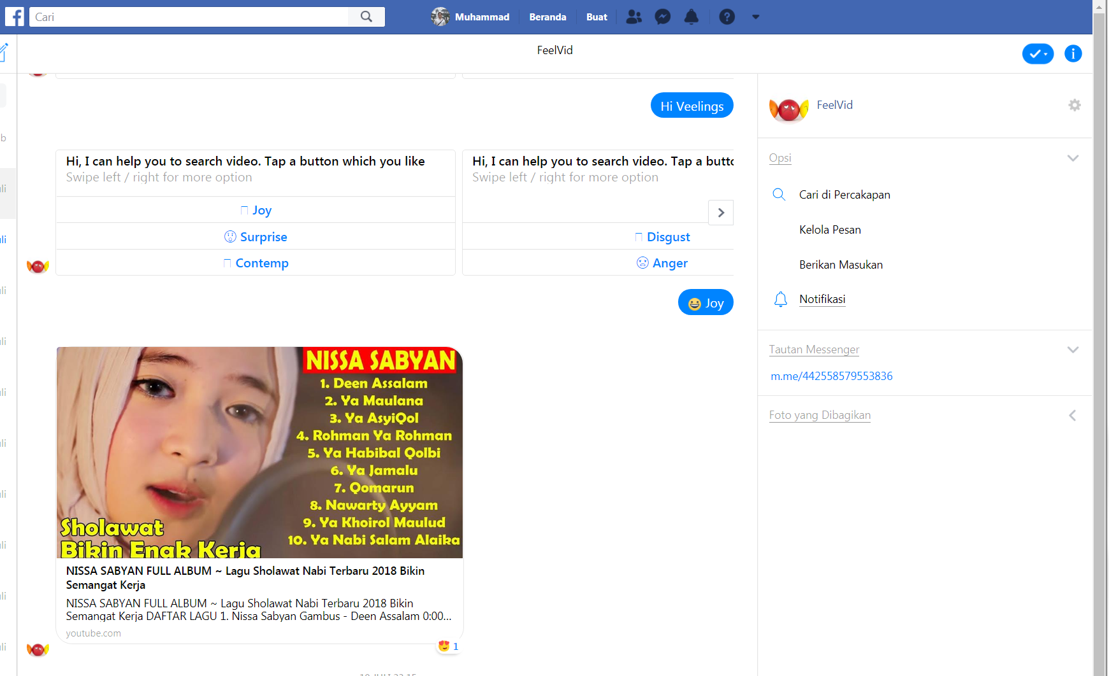Click the Facebook logo icon
The height and width of the screenshot is (676, 1109).
pyautogui.click(x=15, y=17)
